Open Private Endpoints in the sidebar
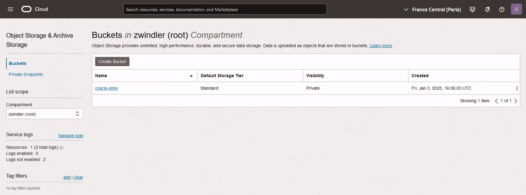The image size is (526, 195). (x=26, y=74)
